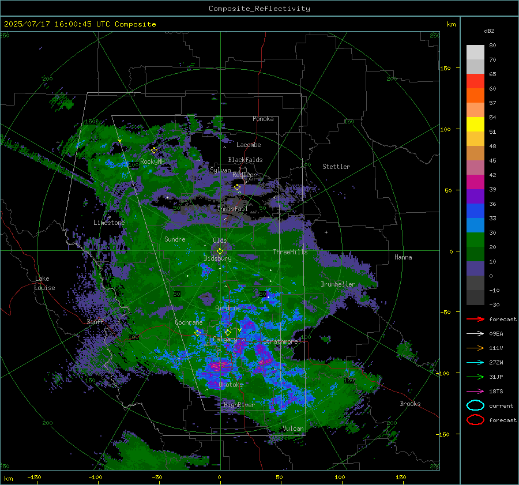Click the Innisfail town label
This screenshot has height=485, width=519.
click(x=232, y=209)
